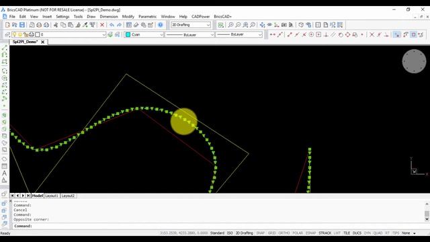Click ISO dimension style in status bar
The image size is (430, 242).
click(x=230, y=233)
